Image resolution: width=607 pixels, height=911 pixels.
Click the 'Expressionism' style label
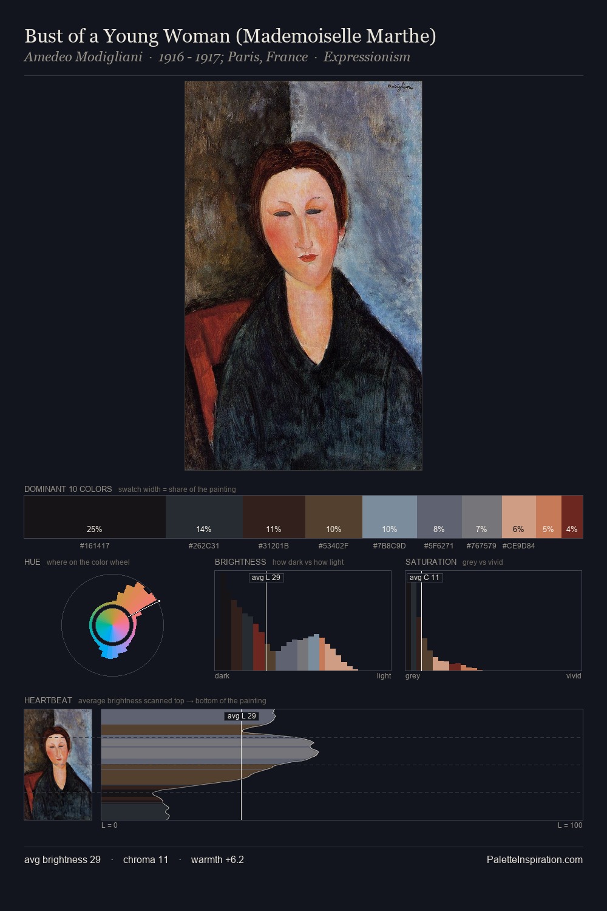point(367,57)
